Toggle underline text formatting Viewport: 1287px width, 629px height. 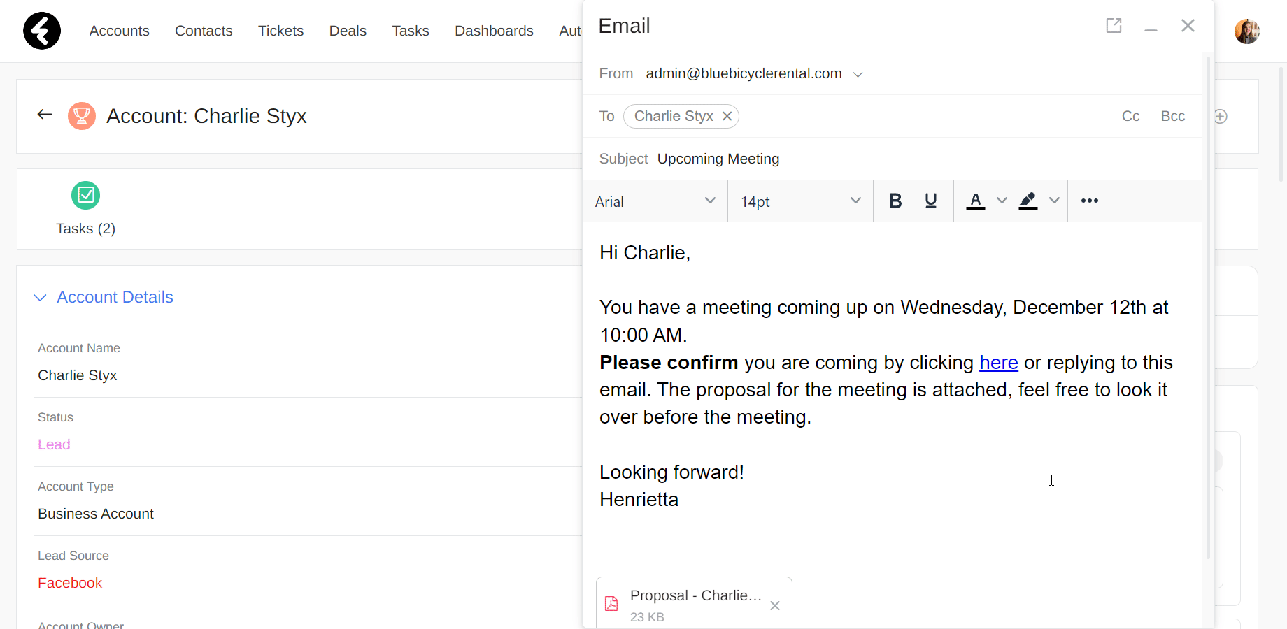[930, 201]
